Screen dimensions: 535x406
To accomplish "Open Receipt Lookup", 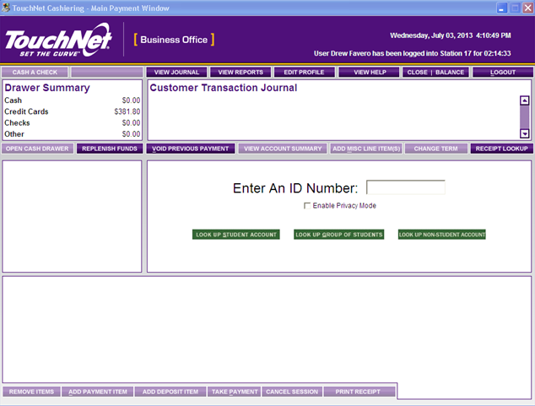I will tap(501, 149).
